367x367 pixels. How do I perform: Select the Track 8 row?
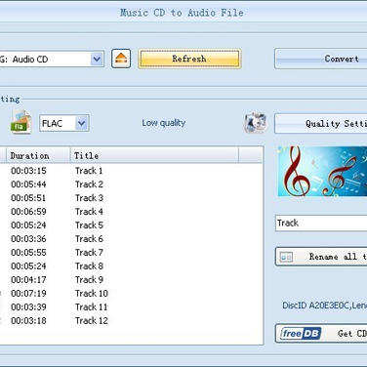131,266
